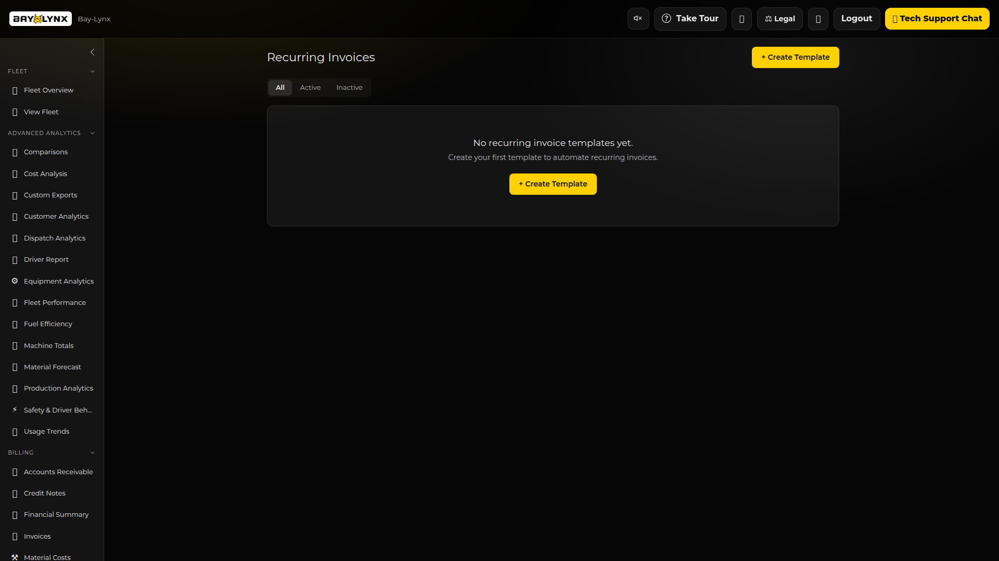
Task: Click the top-right Create Template button
Action: click(x=795, y=57)
